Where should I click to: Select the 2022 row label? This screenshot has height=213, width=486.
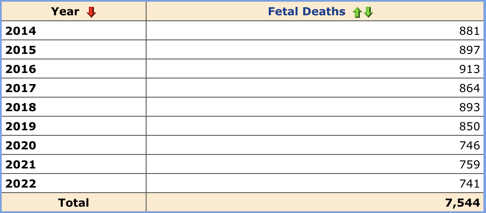[21, 184]
